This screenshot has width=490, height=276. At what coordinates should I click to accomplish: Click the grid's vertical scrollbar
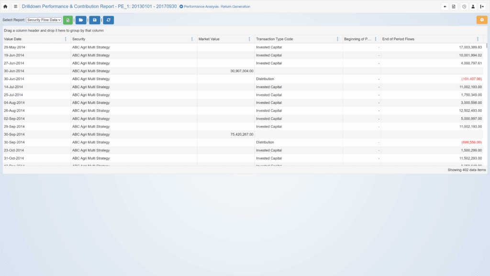tap(487, 96)
